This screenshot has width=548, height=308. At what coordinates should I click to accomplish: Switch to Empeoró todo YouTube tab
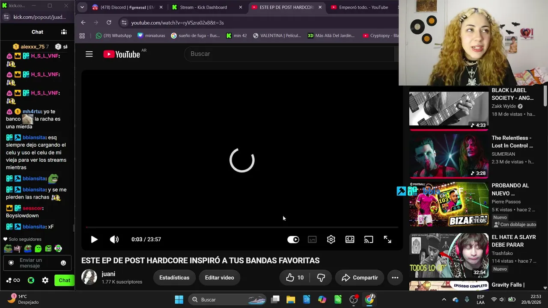(x=363, y=7)
